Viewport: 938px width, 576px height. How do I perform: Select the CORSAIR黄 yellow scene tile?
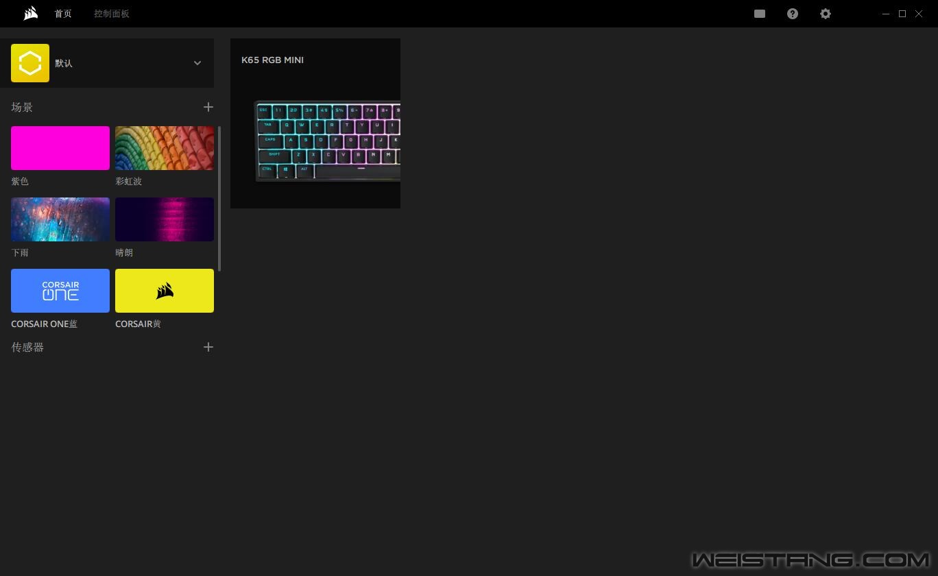[x=165, y=291]
